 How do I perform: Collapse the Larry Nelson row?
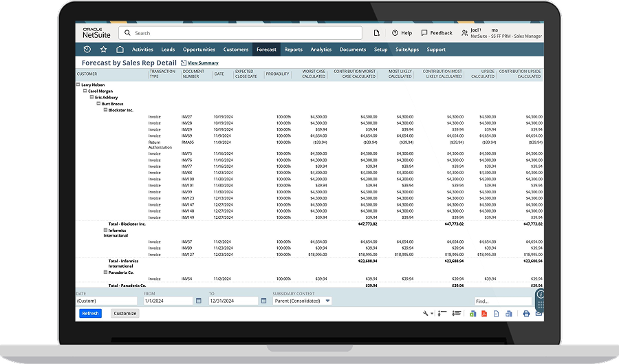coord(78,85)
